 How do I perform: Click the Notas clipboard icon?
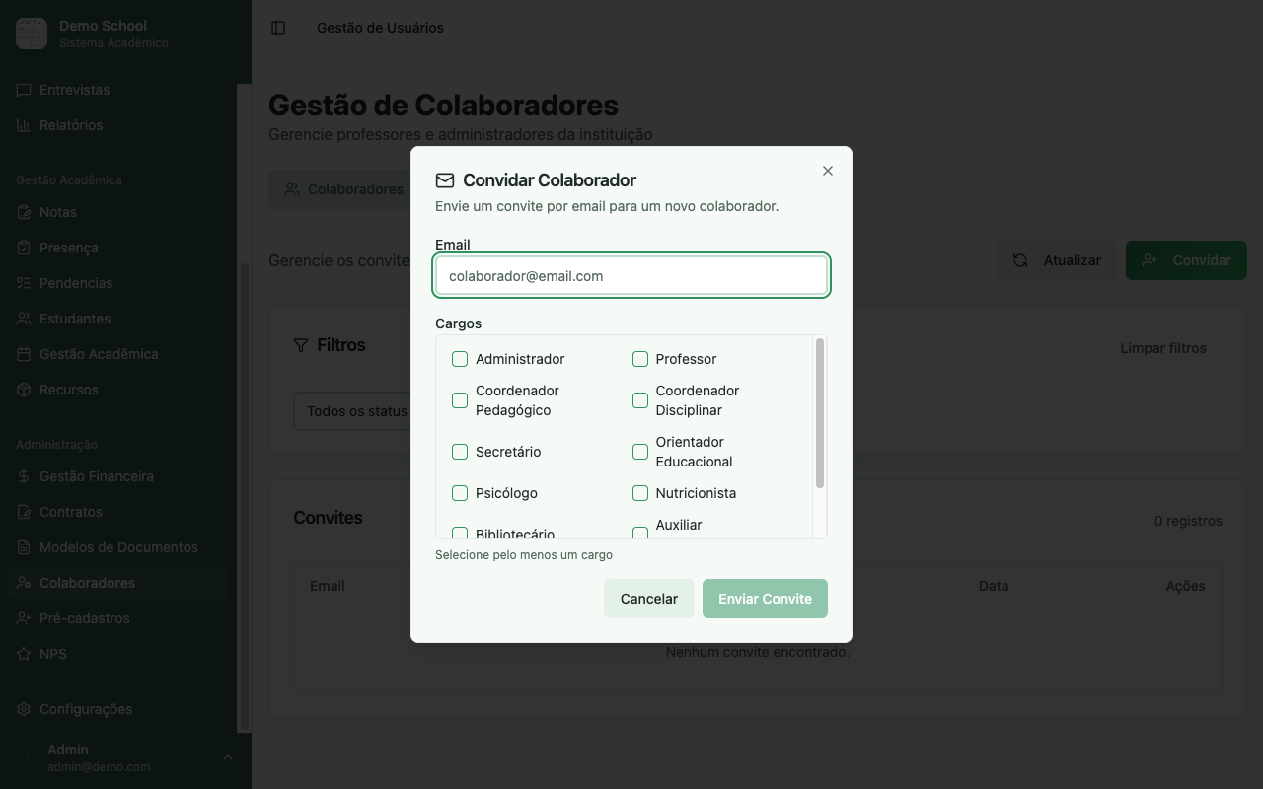tap(24, 212)
